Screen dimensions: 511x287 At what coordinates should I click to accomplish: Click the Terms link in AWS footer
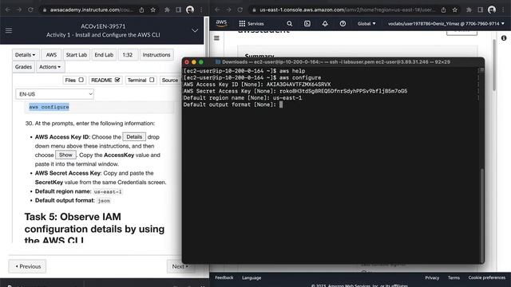(x=454, y=277)
